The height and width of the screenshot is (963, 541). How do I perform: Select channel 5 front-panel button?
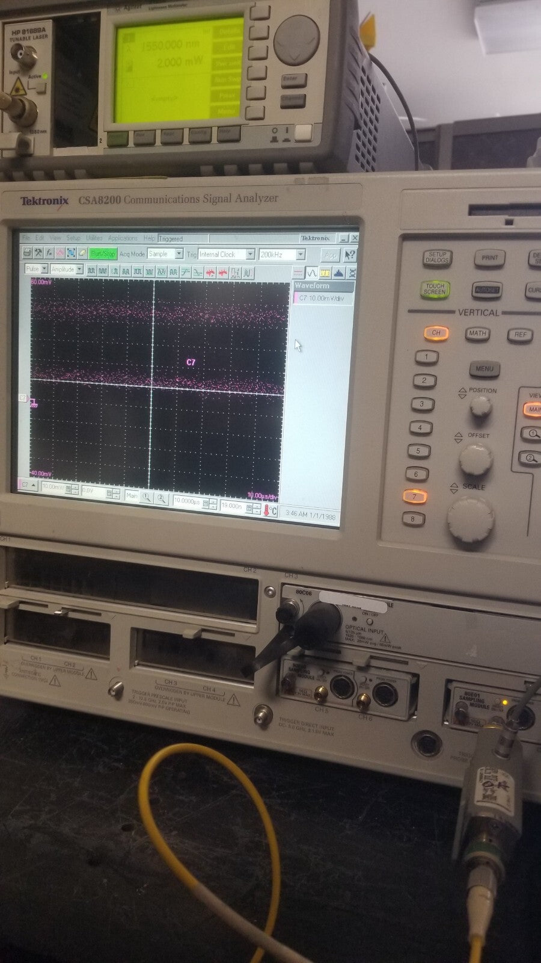click(x=418, y=450)
